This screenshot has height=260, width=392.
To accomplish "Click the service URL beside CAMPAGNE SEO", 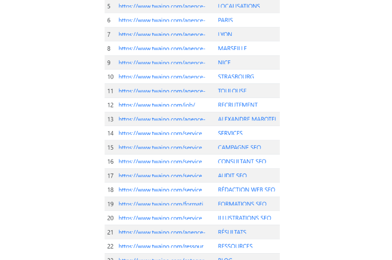I will 160,147.
